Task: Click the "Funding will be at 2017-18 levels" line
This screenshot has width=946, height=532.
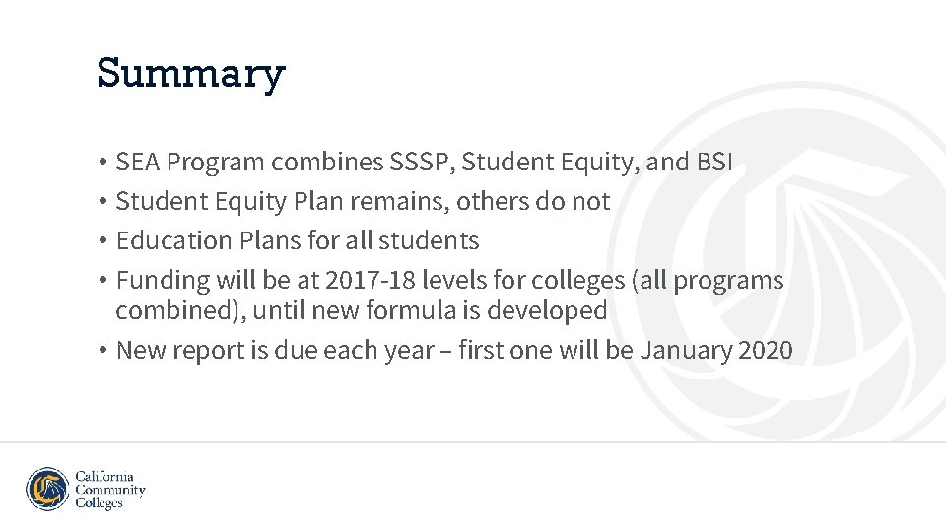Action: (x=449, y=280)
